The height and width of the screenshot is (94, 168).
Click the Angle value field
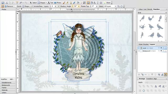[x=76, y=6]
